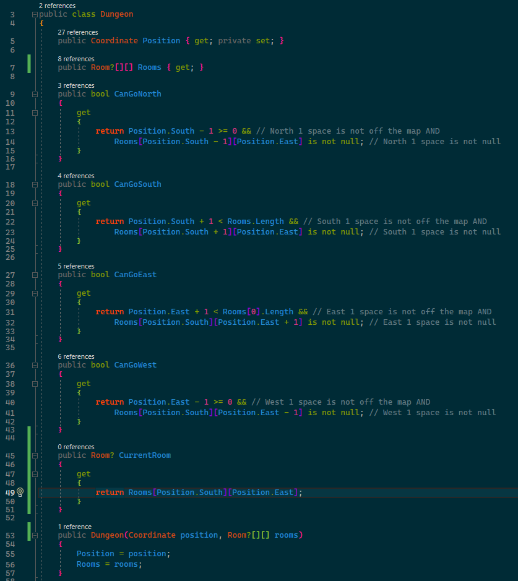Collapse the CanGoNorth property fold toggle

coord(35,94)
